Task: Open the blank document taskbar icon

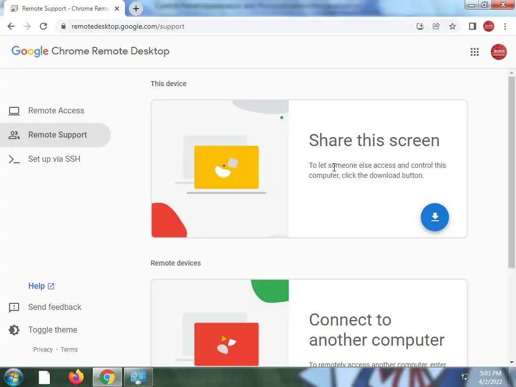Action: tap(44, 377)
